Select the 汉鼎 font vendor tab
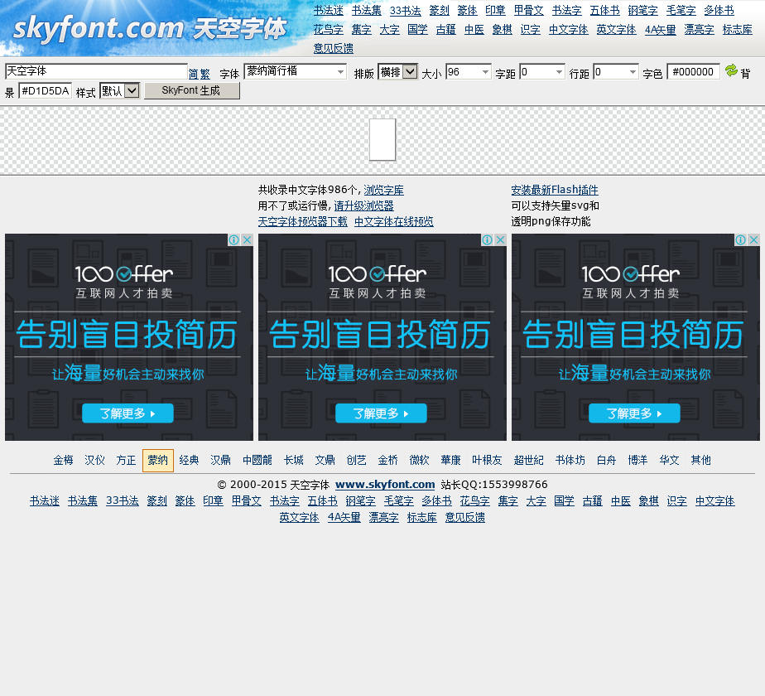This screenshot has height=696, width=765. click(x=220, y=460)
